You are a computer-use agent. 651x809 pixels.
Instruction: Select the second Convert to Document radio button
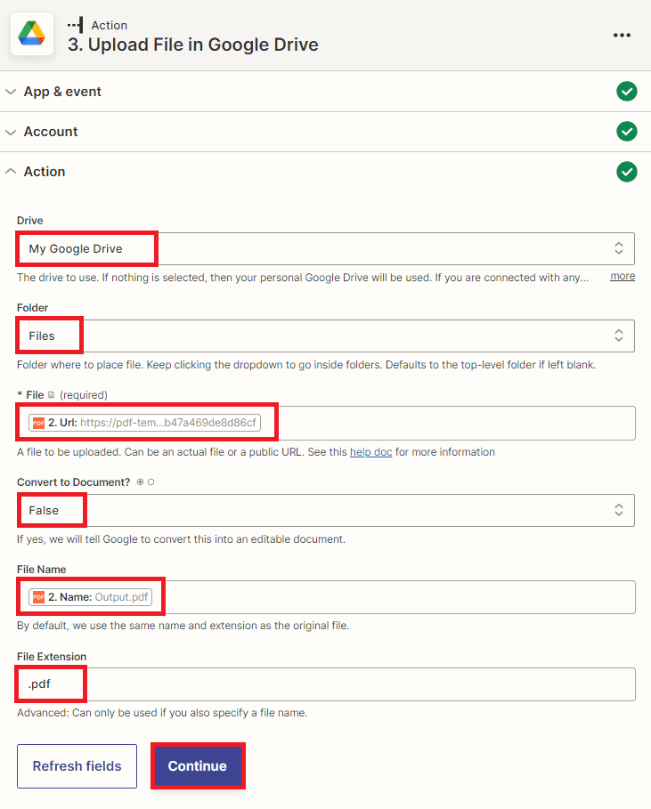click(x=151, y=481)
